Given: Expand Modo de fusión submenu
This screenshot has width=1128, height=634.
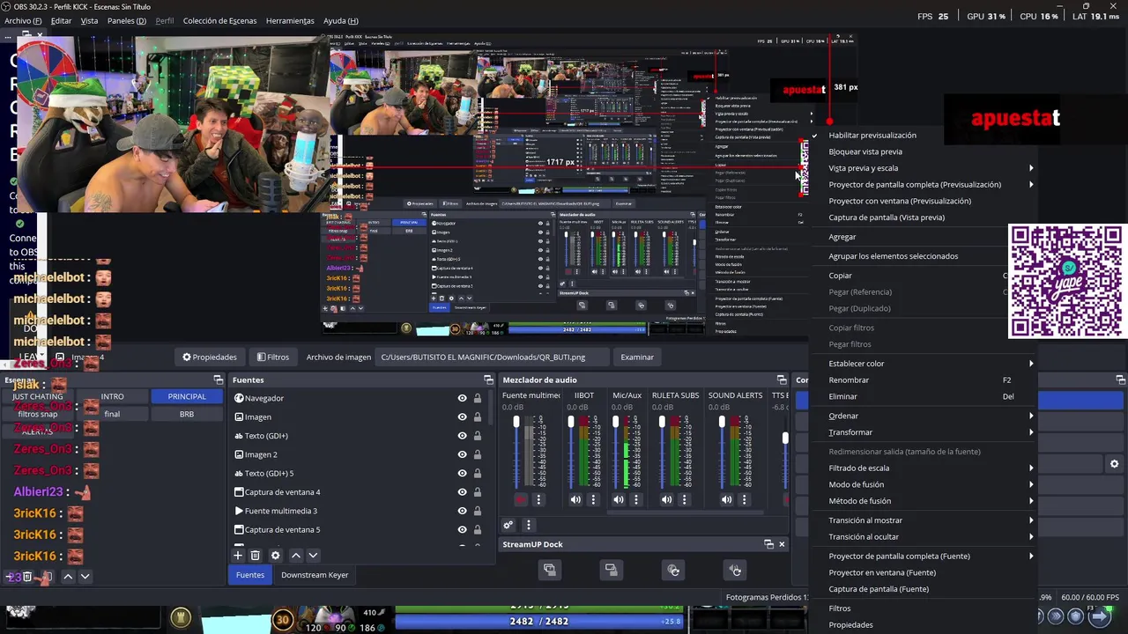Looking at the screenshot, I should (924, 484).
